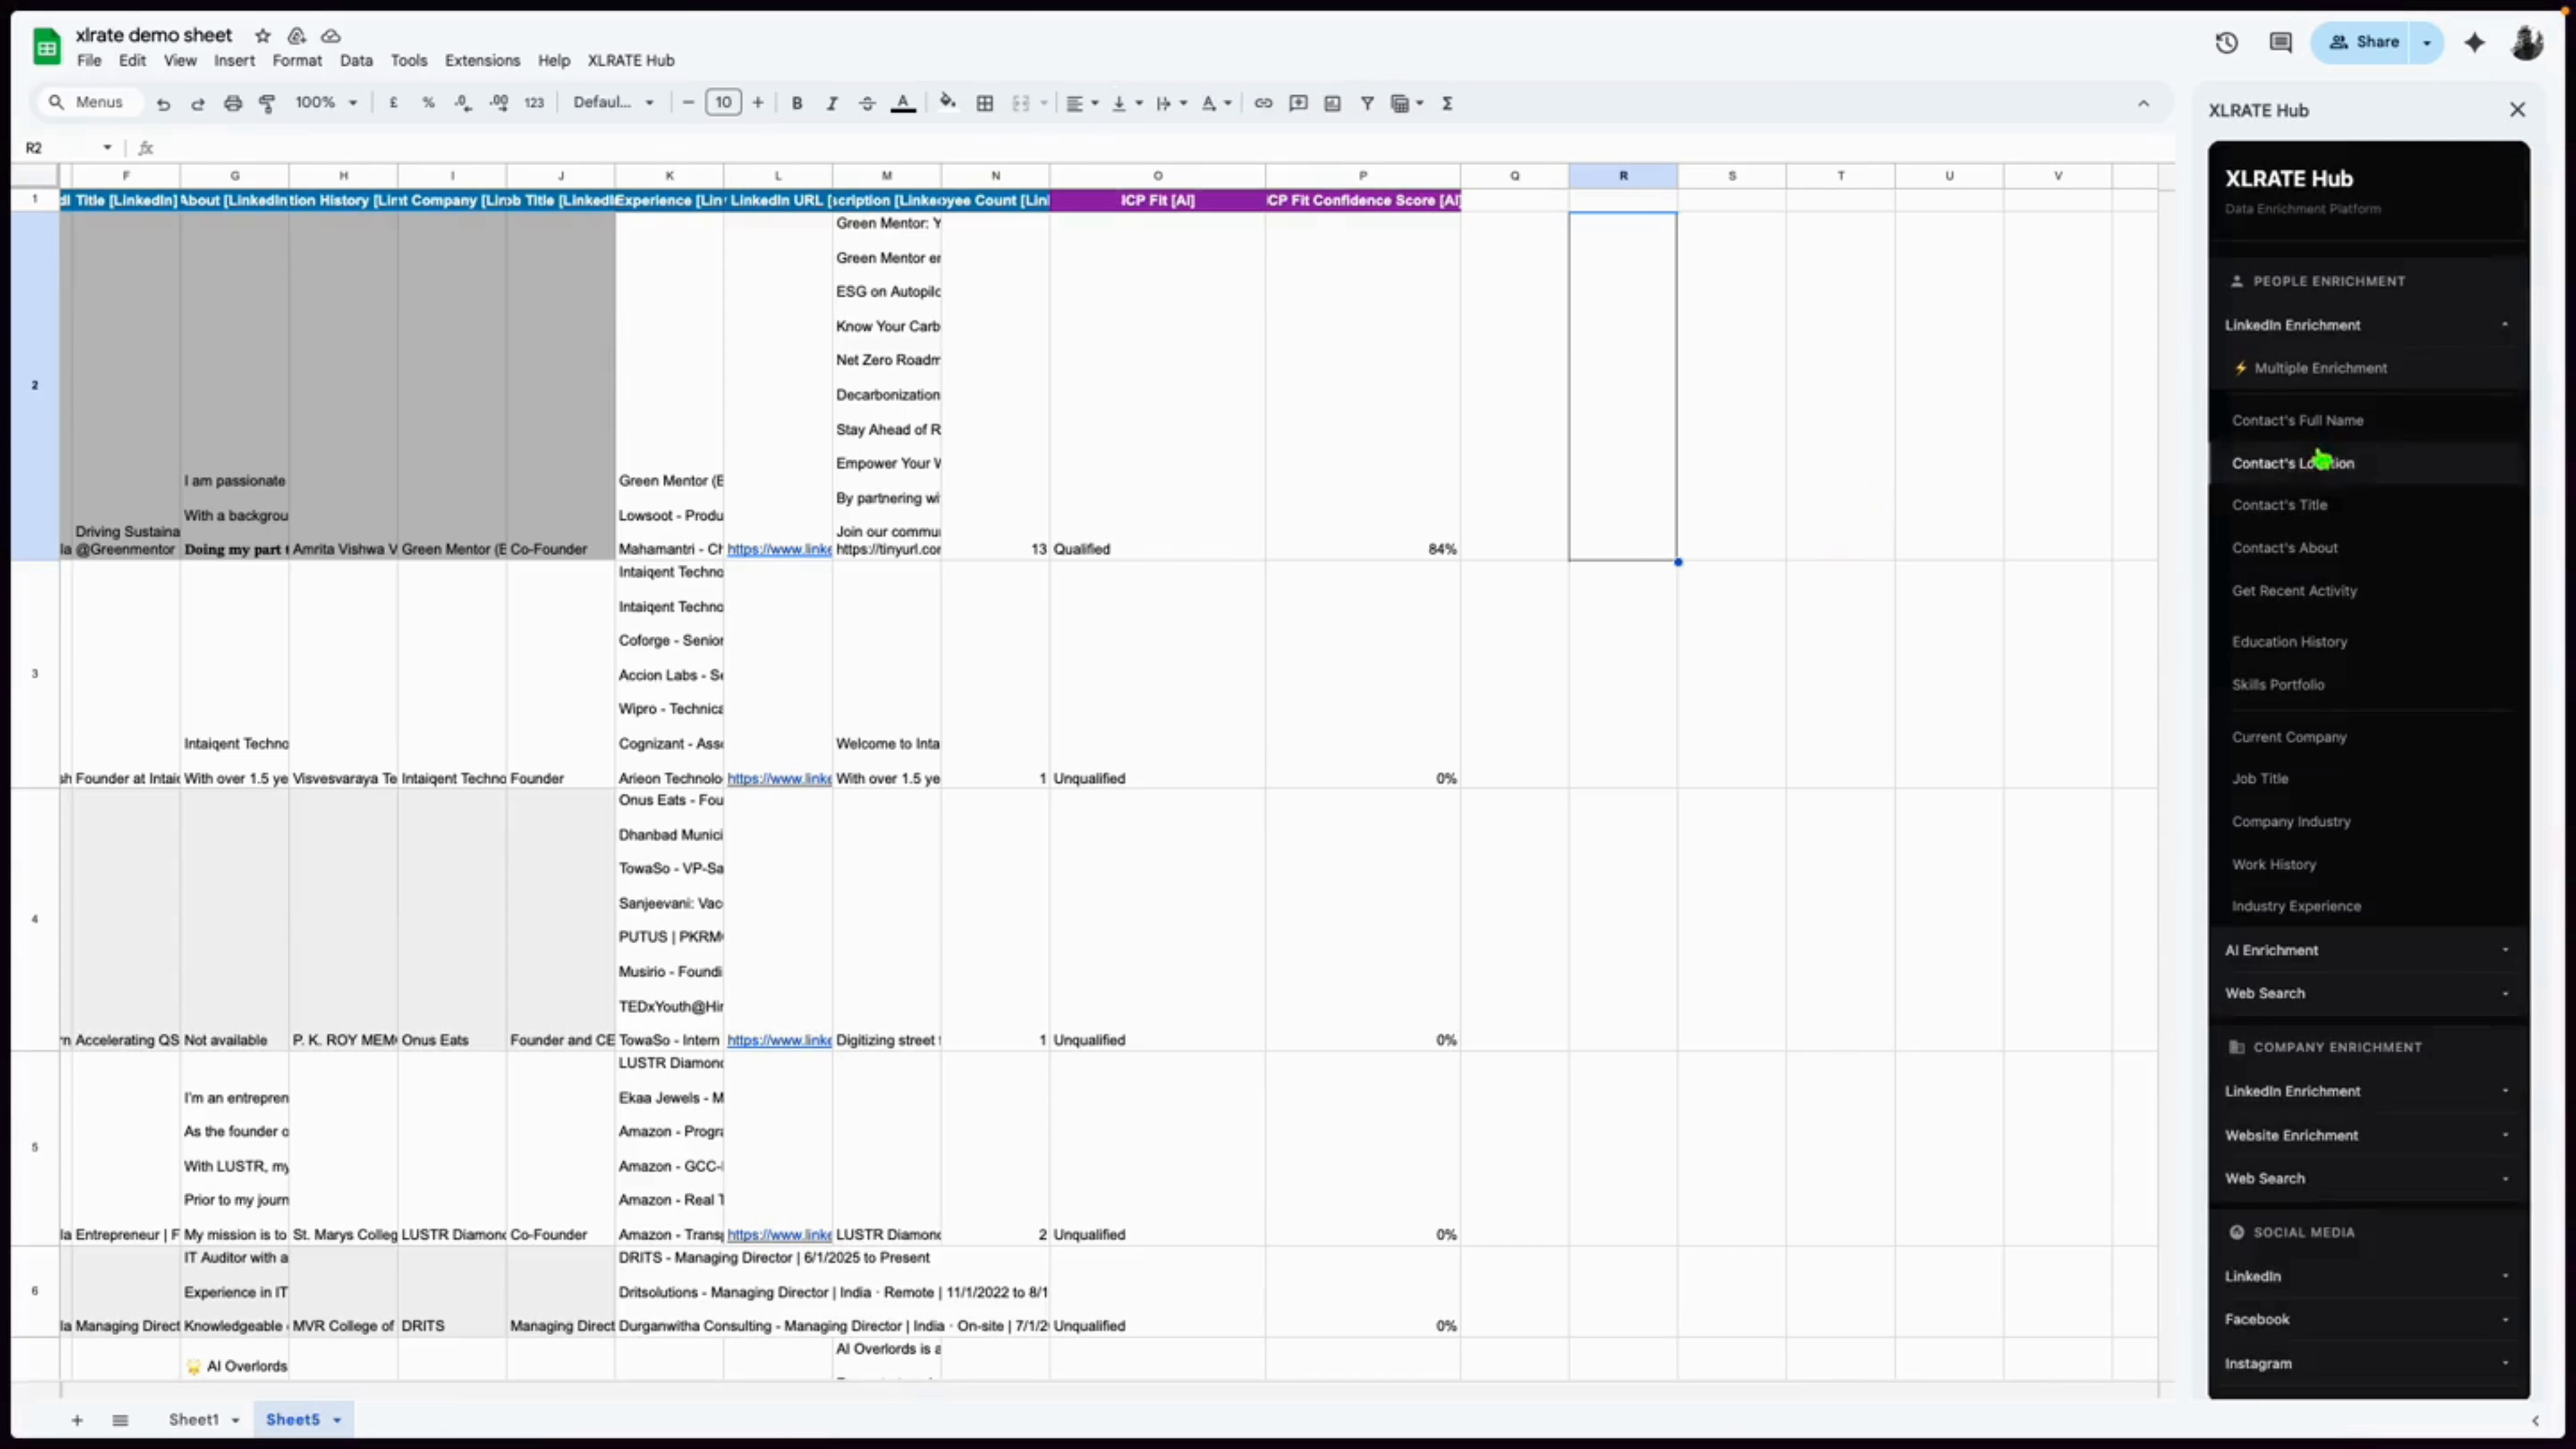Select the Bold formatting icon
2576x1449 pixels.
796,102
